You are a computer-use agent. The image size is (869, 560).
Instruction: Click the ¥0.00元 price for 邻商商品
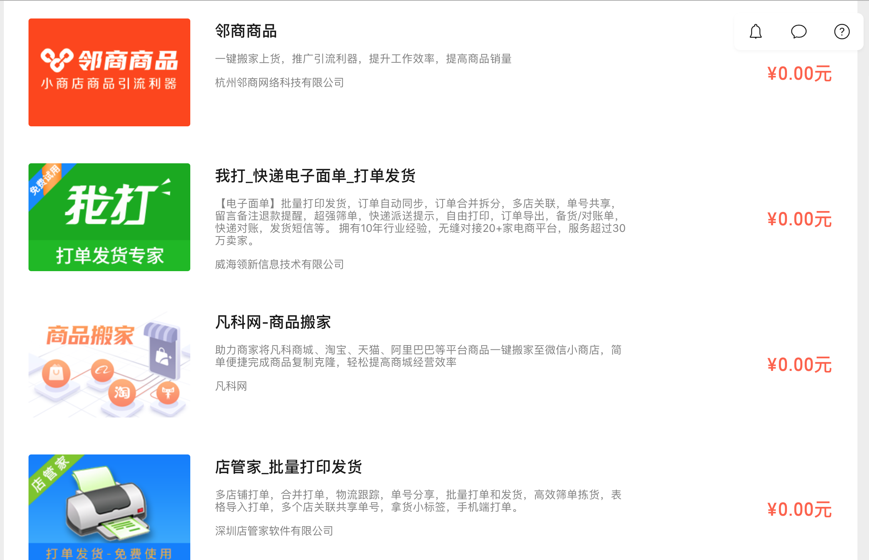click(x=799, y=74)
